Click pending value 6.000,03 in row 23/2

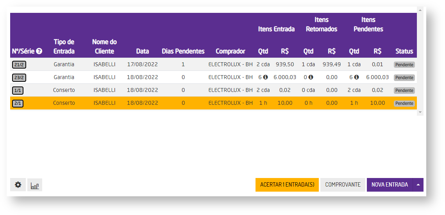click(x=377, y=77)
